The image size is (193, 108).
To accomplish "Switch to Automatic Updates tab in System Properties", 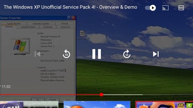I will click(41, 23).
